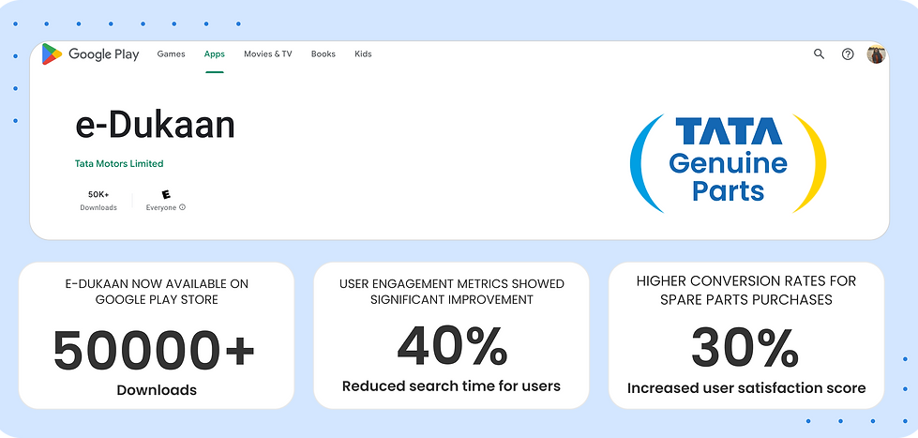Click 'USER ENGAGEMENT METRICS SHOWED SIGNIFICANT IMPROVEMENT' heading
The height and width of the screenshot is (438, 918).
click(451, 292)
